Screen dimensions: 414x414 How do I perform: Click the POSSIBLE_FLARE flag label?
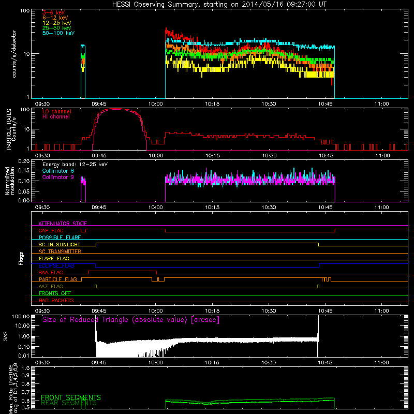click(x=60, y=238)
